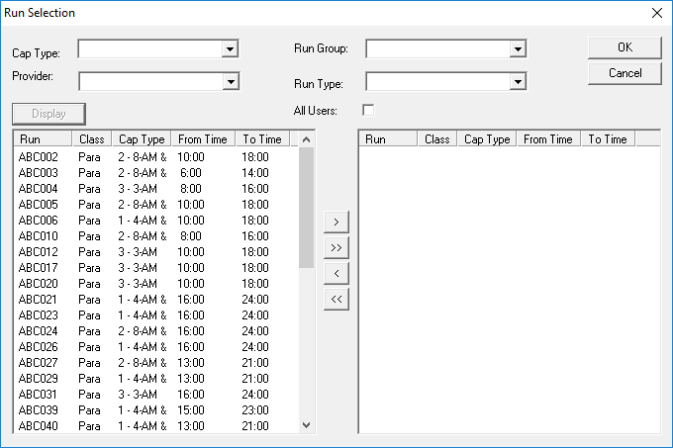Open the Run Group dropdown

[x=518, y=49]
